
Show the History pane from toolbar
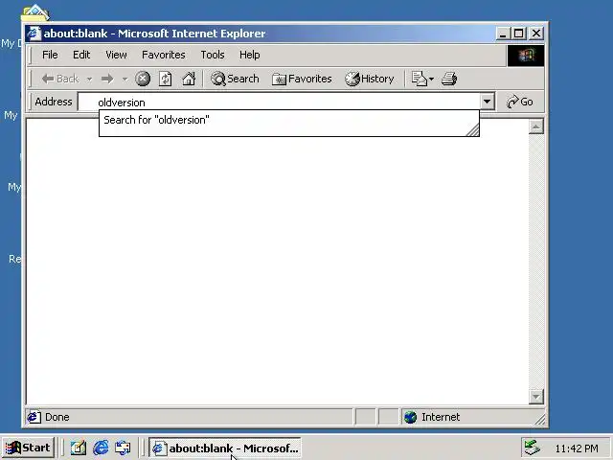point(370,79)
